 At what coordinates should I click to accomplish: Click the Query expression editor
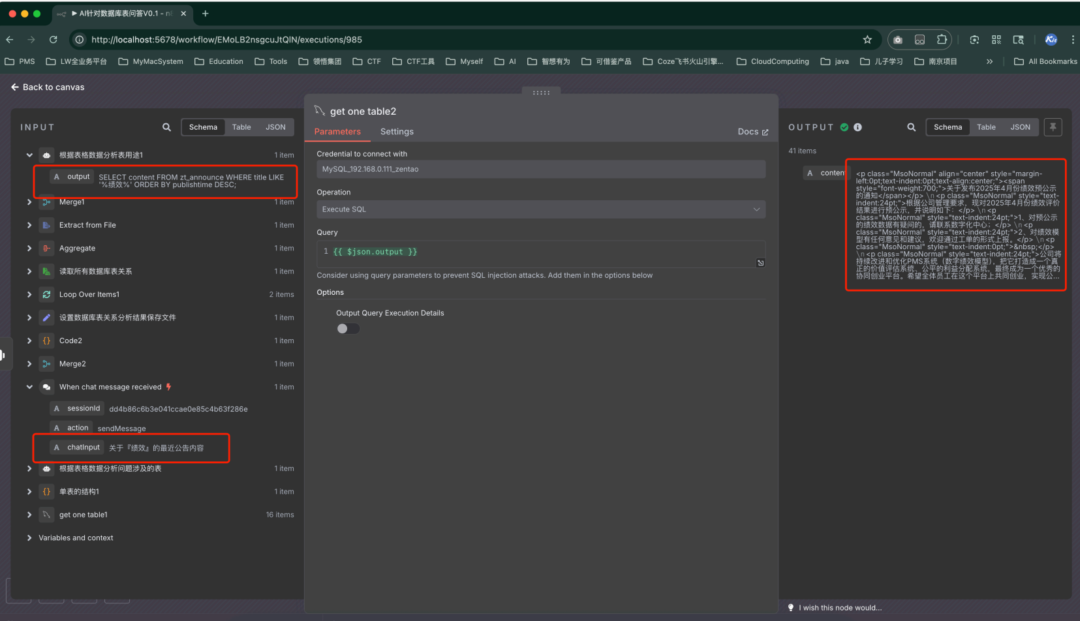coord(541,254)
